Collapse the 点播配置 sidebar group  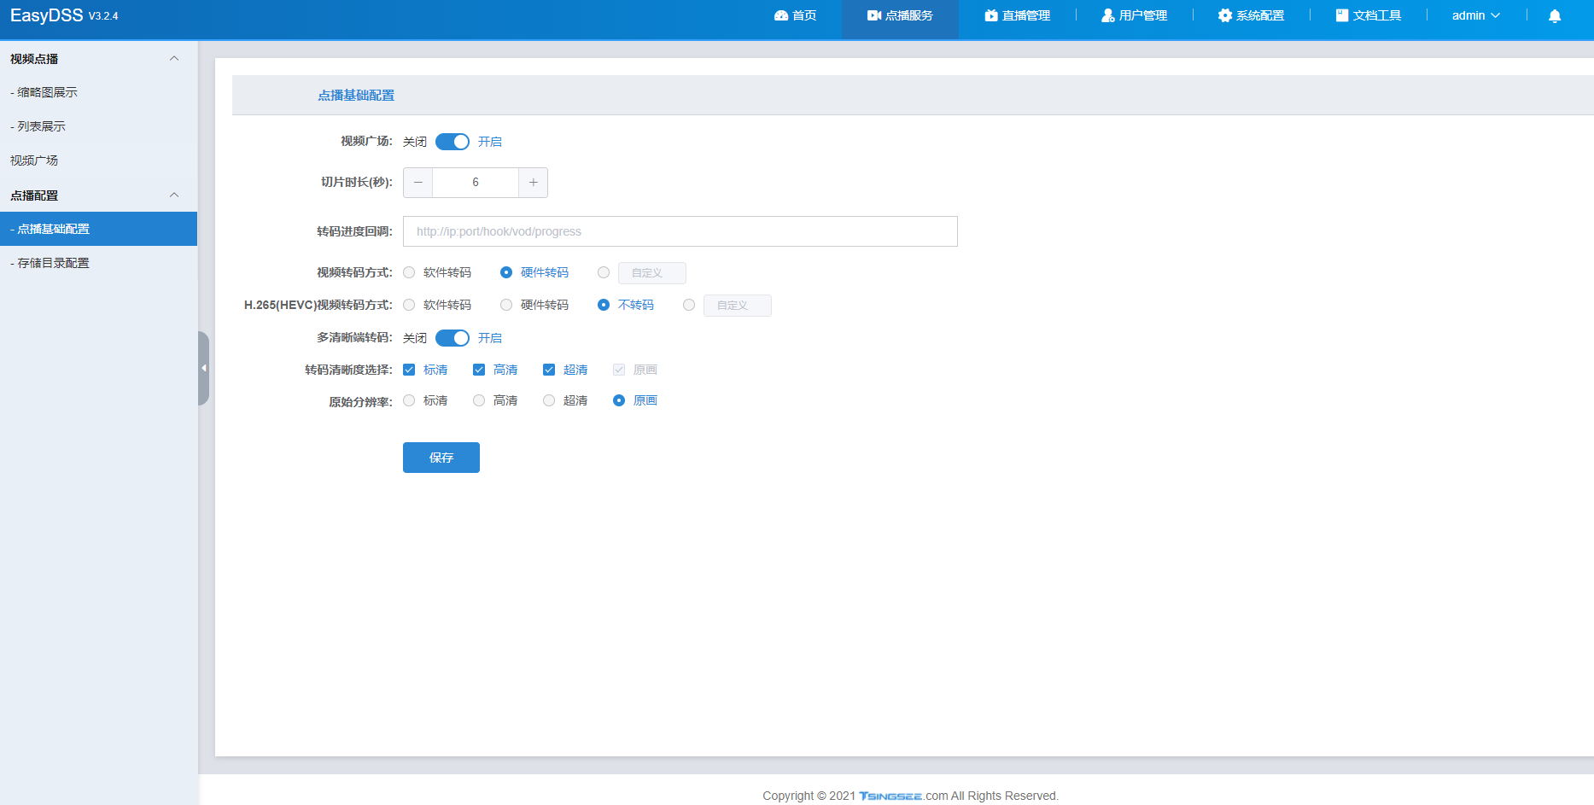174,195
